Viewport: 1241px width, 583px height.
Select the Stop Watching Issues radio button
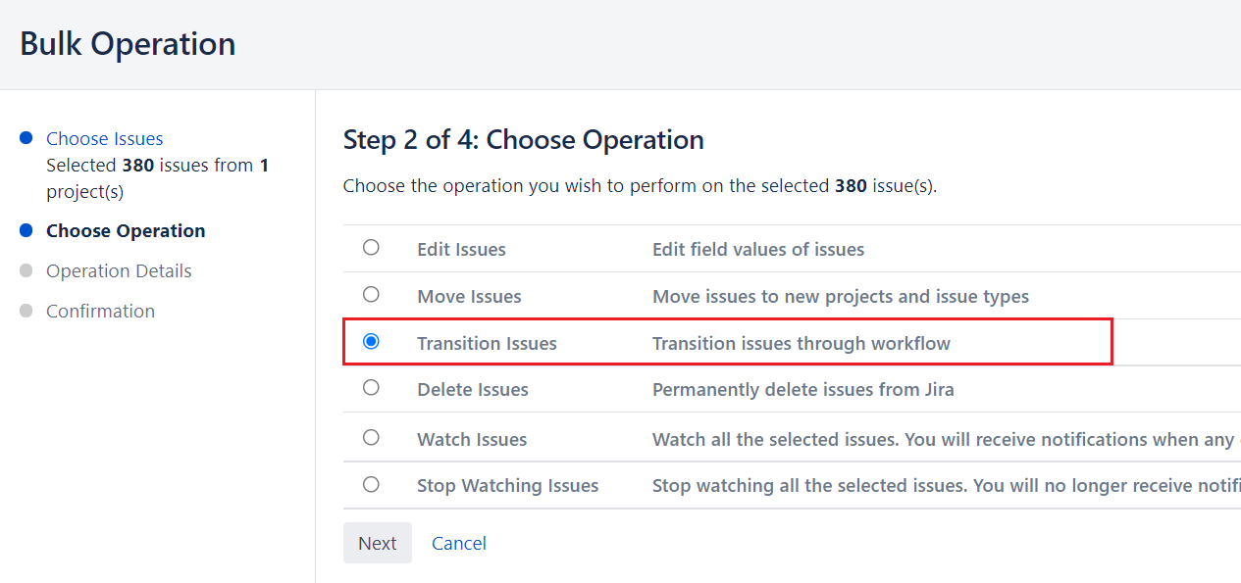pyautogui.click(x=371, y=484)
